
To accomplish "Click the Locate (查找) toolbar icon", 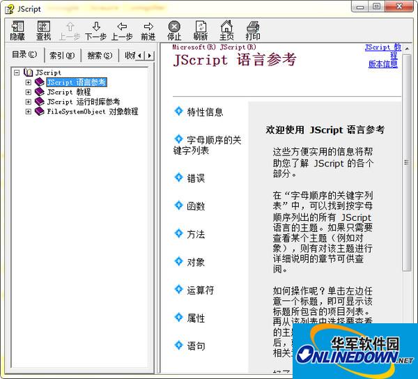I will click(43, 26).
